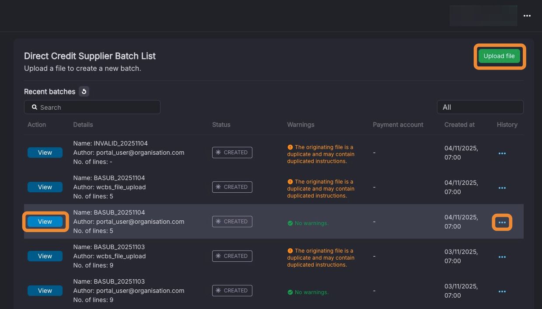This screenshot has height=309, width=542.
Task: Click Upload file button
Action: point(499,56)
